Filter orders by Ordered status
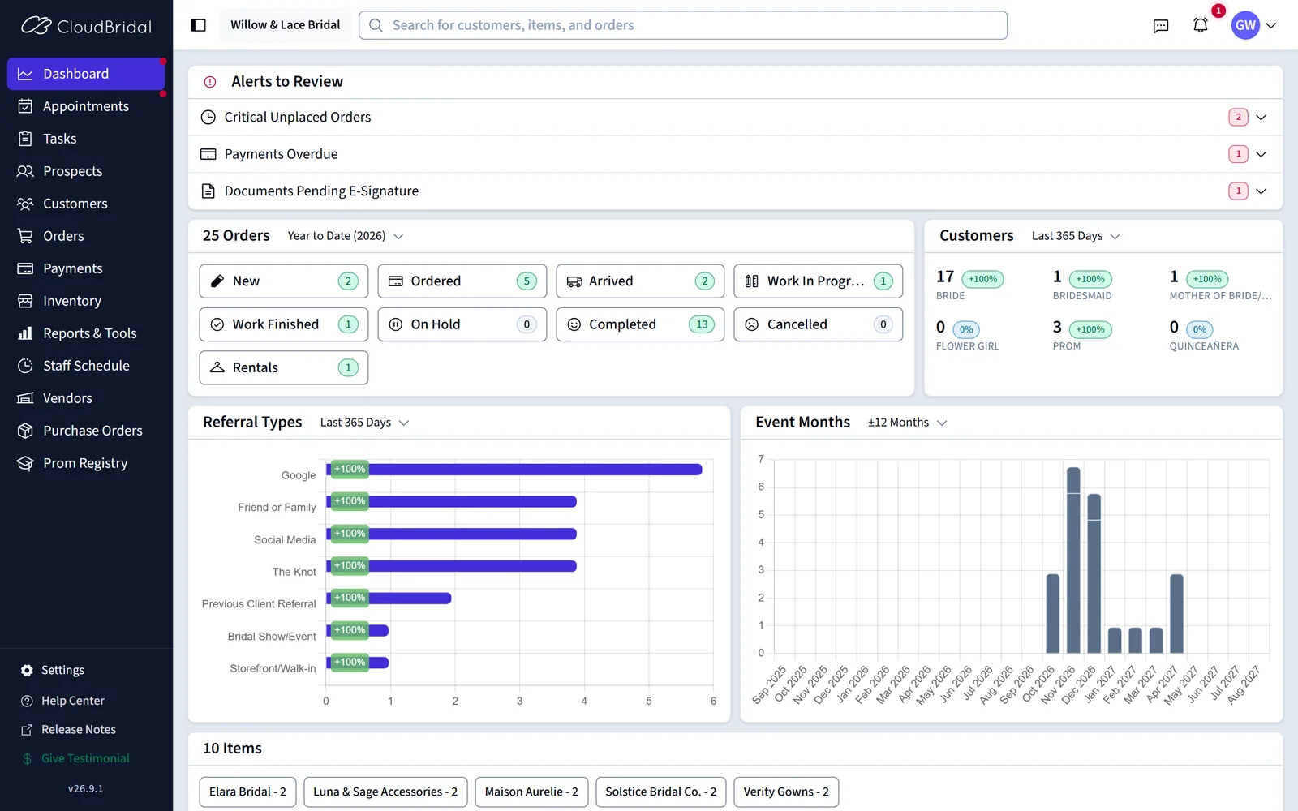 click(x=462, y=281)
